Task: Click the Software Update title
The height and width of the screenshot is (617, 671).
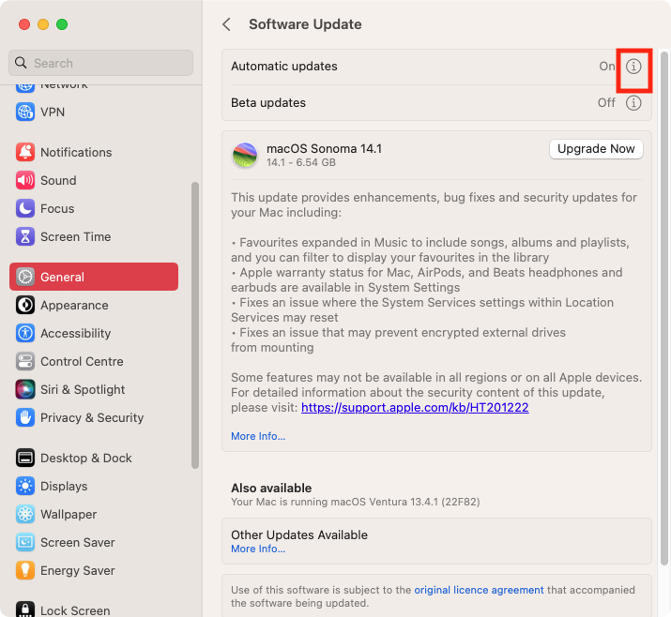Action: pos(305,24)
